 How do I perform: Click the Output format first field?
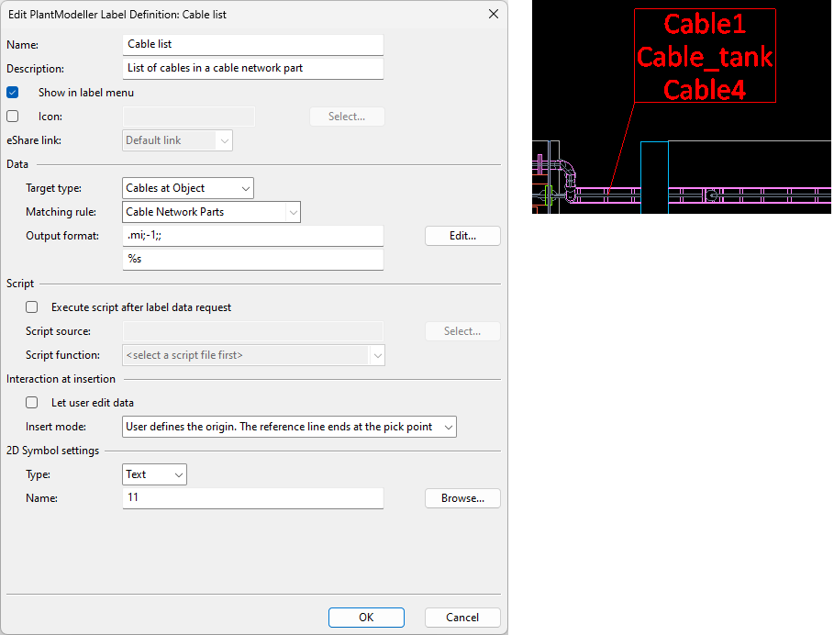coord(252,236)
